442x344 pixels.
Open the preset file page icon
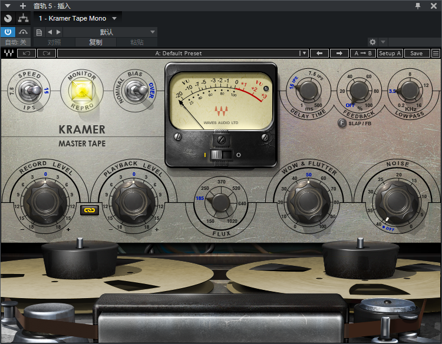point(39,32)
